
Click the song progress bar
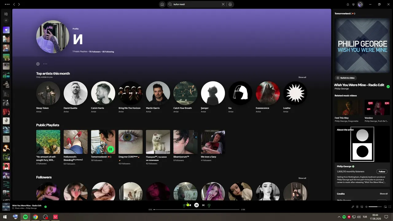coord(196,209)
